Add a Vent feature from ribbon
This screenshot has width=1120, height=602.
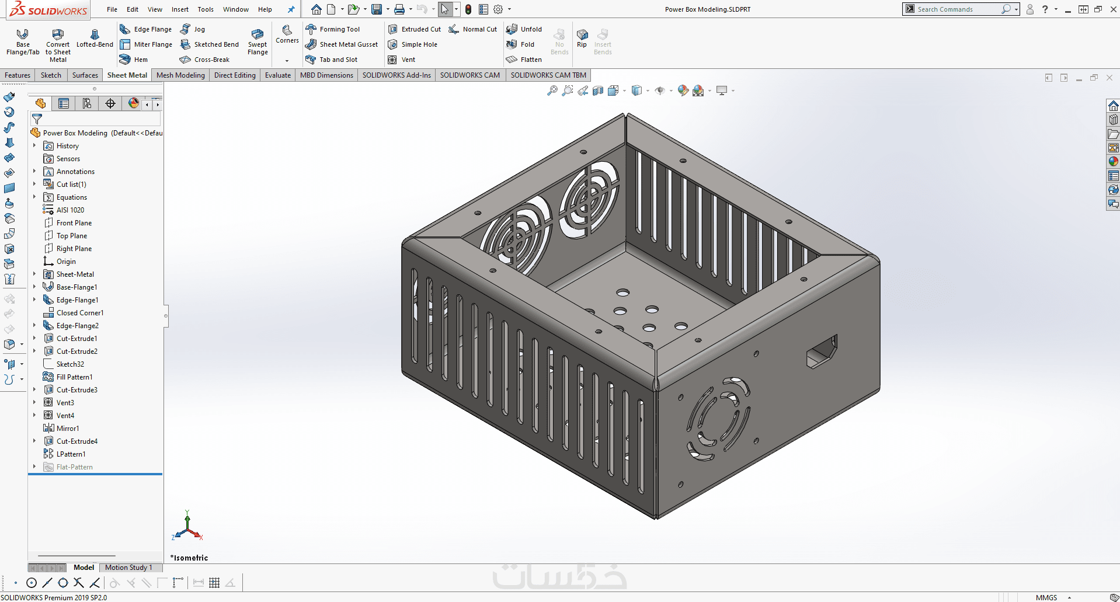(x=401, y=60)
